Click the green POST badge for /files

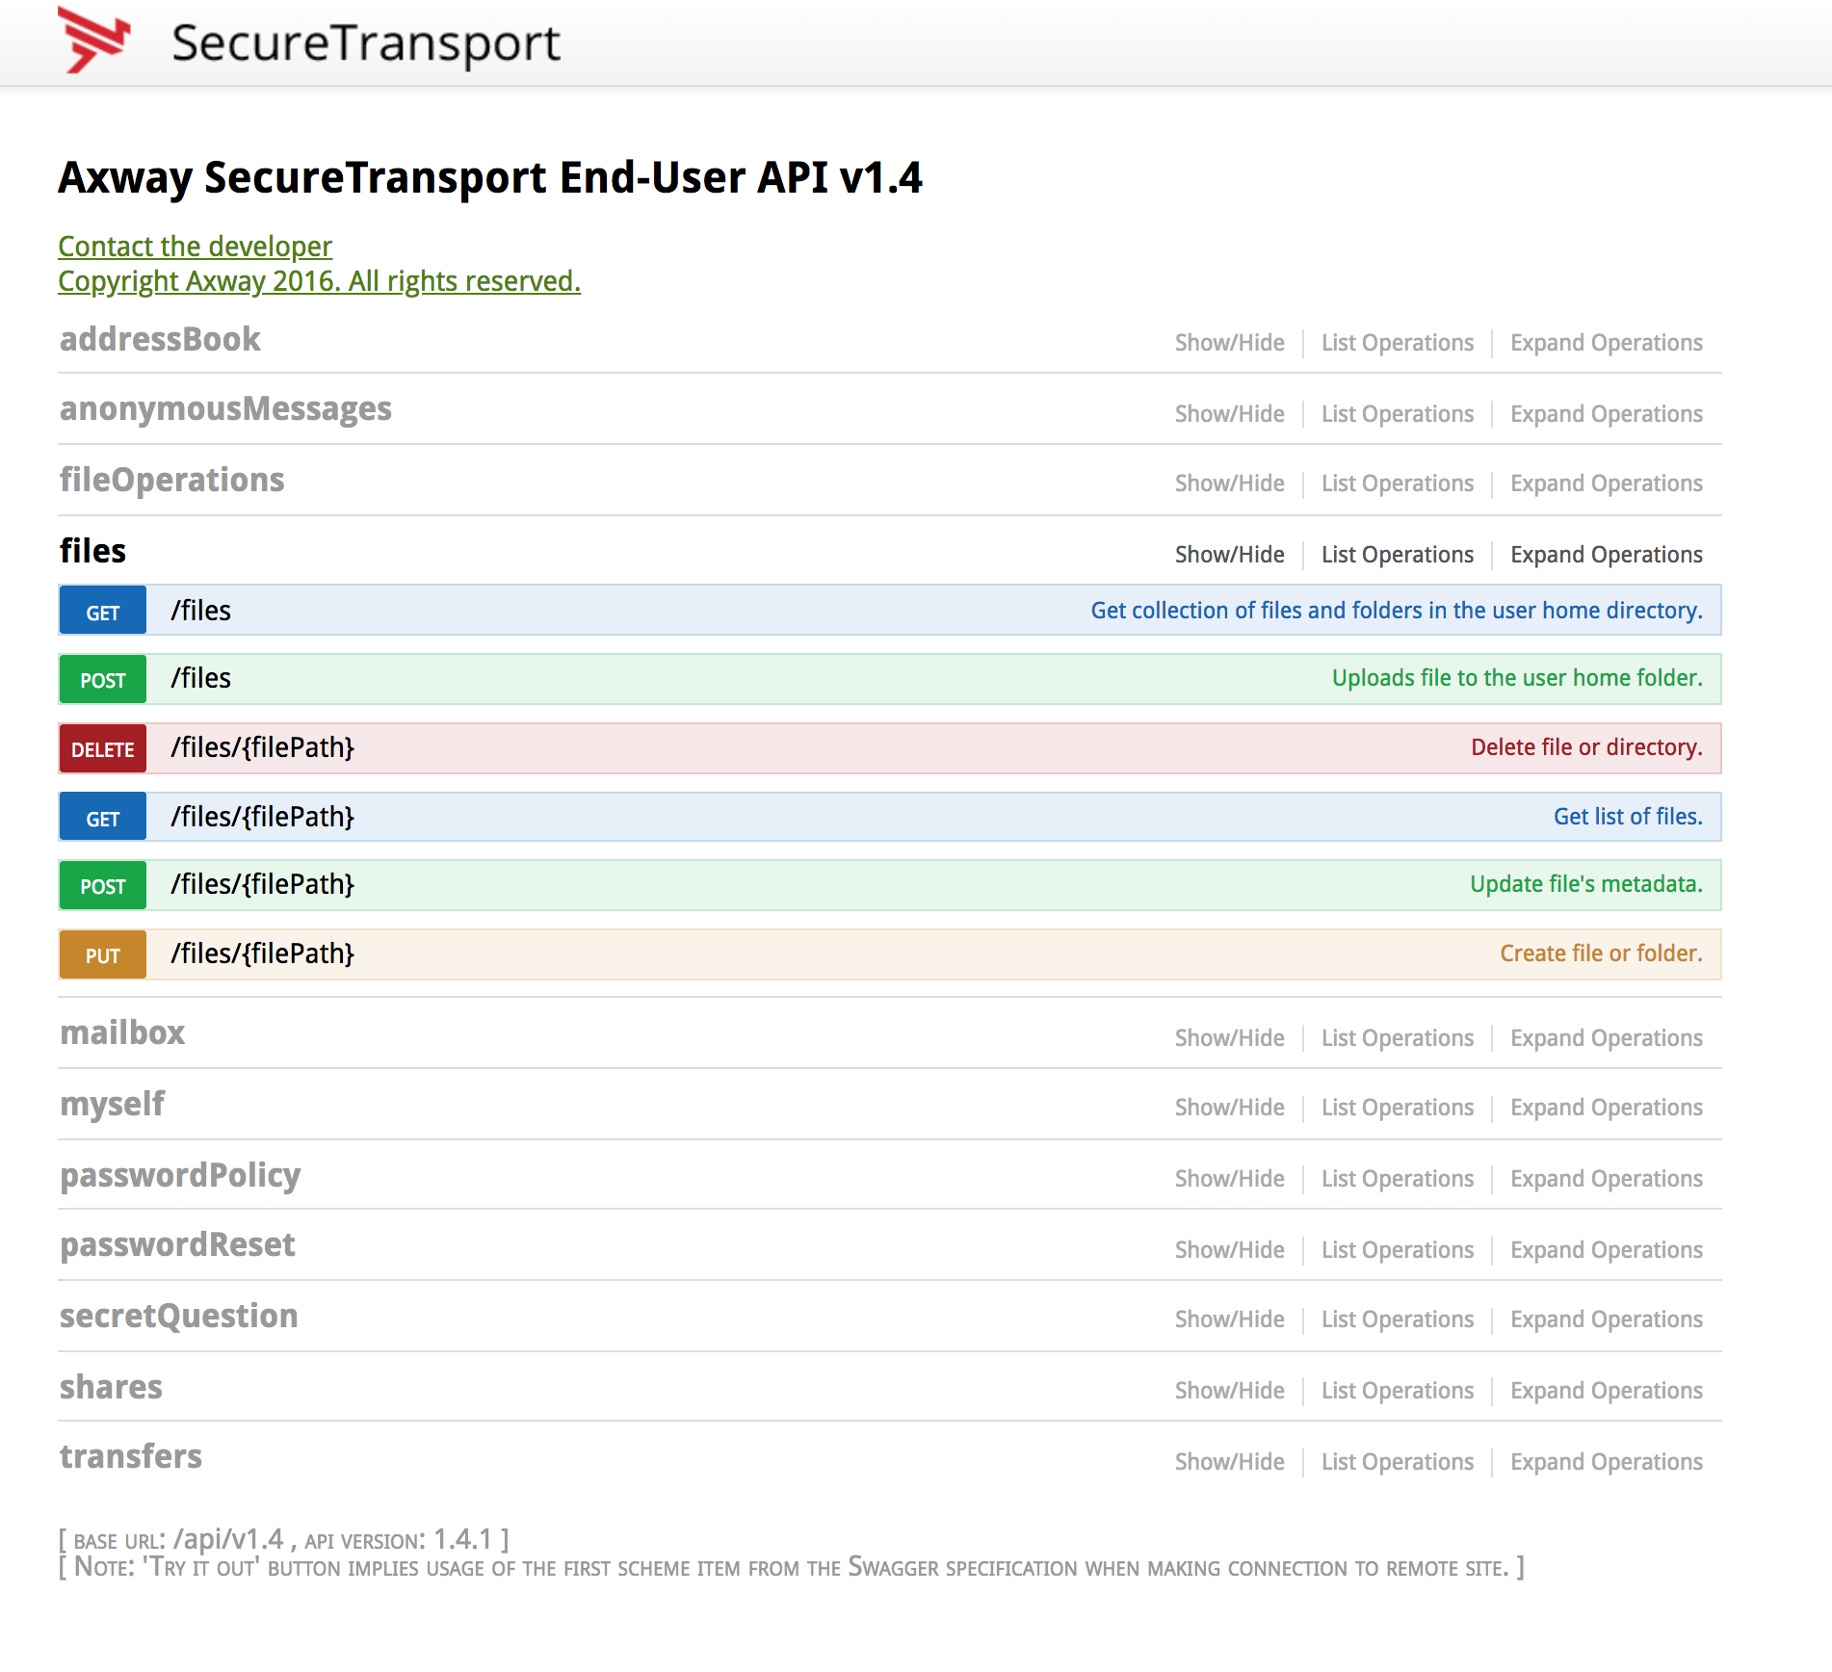[x=103, y=679]
